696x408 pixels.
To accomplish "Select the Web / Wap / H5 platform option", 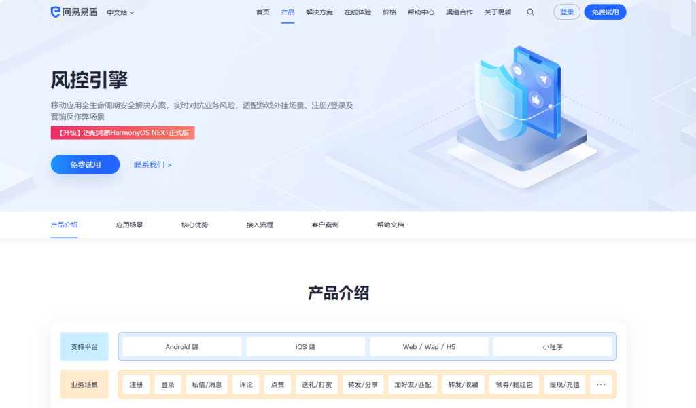I will [x=428, y=346].
